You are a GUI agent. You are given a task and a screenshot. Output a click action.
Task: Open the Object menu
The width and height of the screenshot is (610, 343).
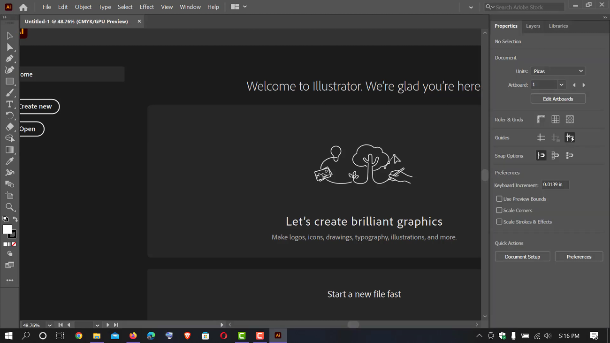(83, 7)
